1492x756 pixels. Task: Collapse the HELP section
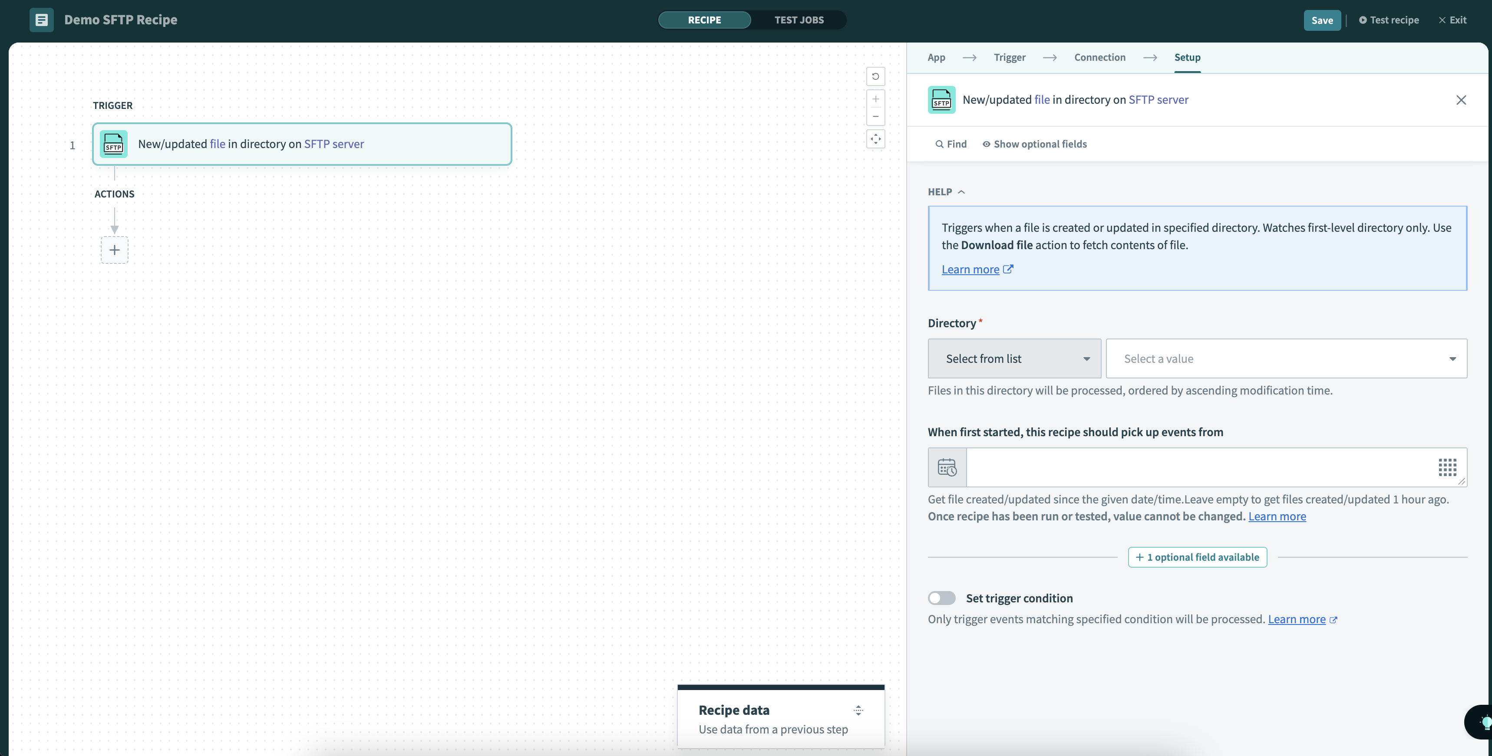pyautogui.click(x=947, y=192)
